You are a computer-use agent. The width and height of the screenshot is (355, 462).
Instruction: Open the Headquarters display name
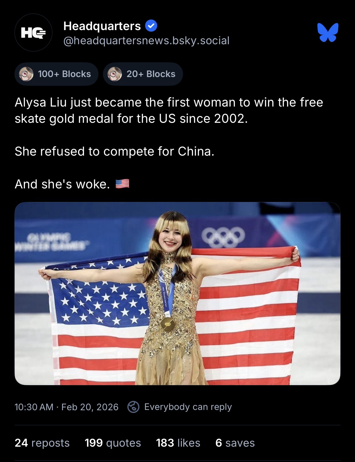click(102, 26)
